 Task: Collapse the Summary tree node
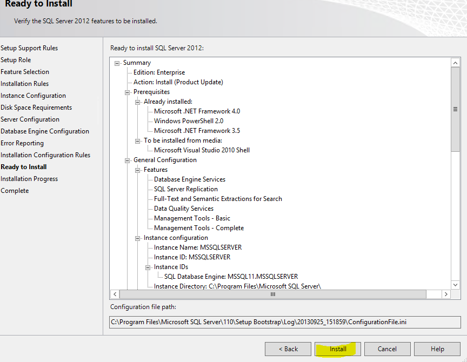117,63
